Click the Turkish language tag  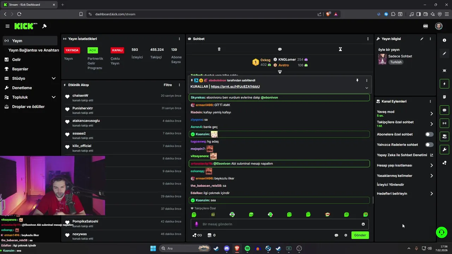(x=396, y=62)
